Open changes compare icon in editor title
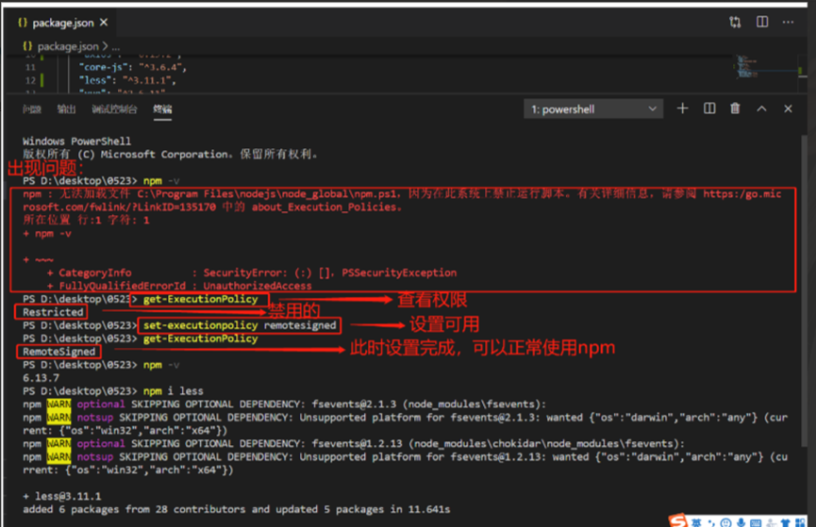Screen dimensions: 816x527 pos(735,22)
